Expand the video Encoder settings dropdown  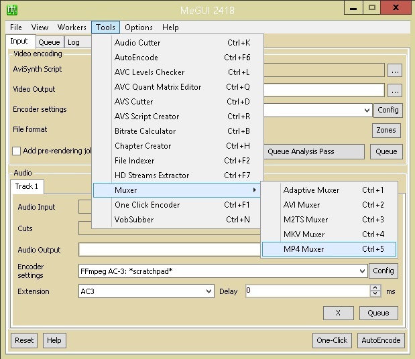tap(367, 111)
